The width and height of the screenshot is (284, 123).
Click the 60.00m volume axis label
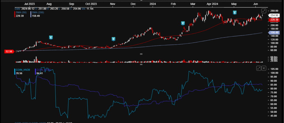pyautogui.click(x=274, y=57)
